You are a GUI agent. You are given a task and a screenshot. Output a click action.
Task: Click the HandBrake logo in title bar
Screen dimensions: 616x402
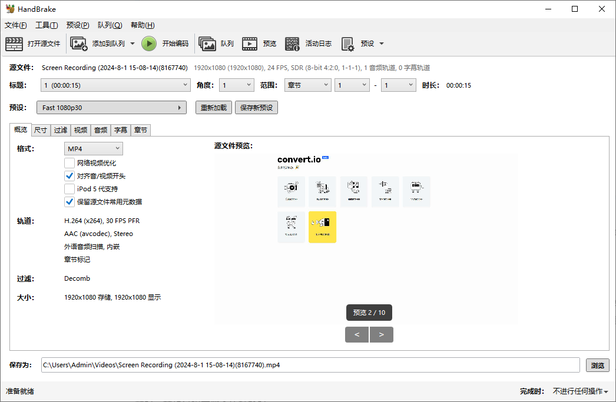(x=10, y=9)
